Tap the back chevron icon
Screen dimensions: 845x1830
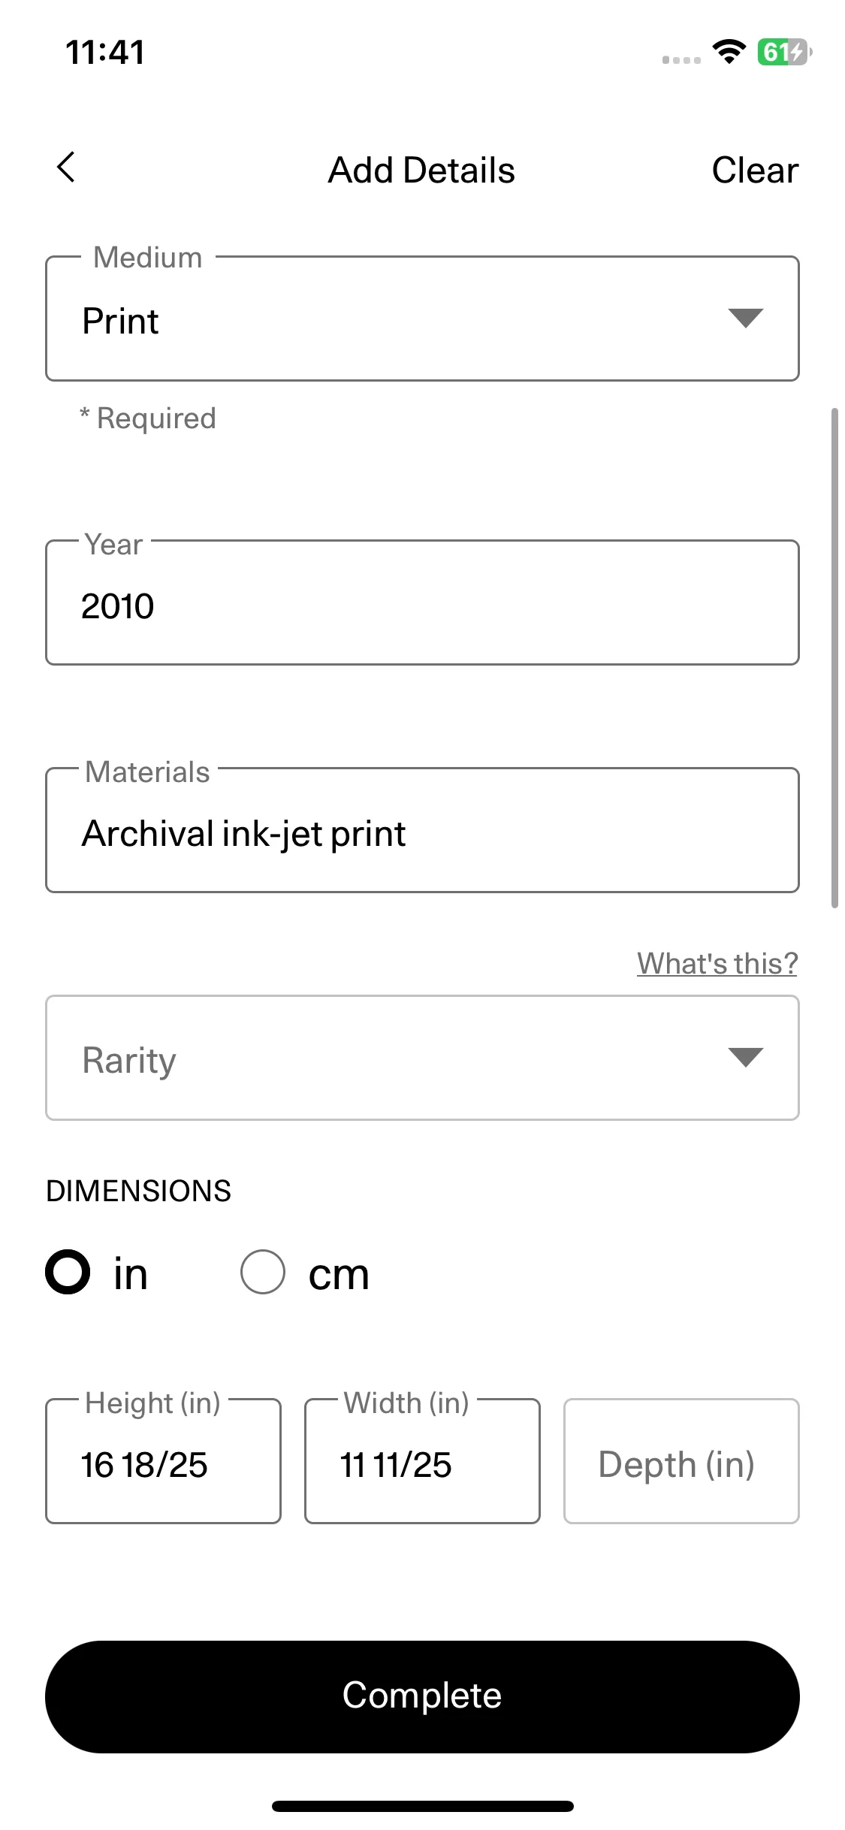click(66, 168)
